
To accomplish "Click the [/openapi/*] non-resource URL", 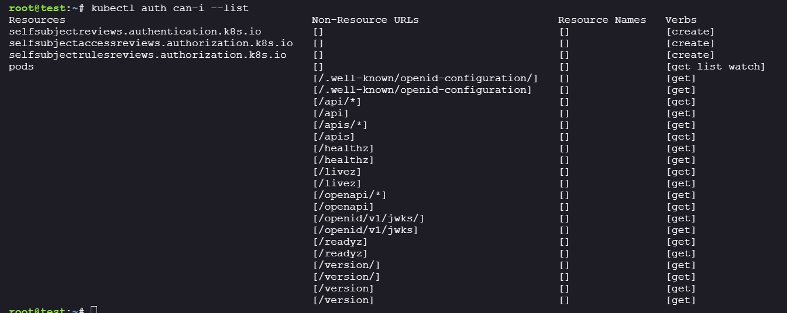I will pyautogui.click(x=349, y=195).
